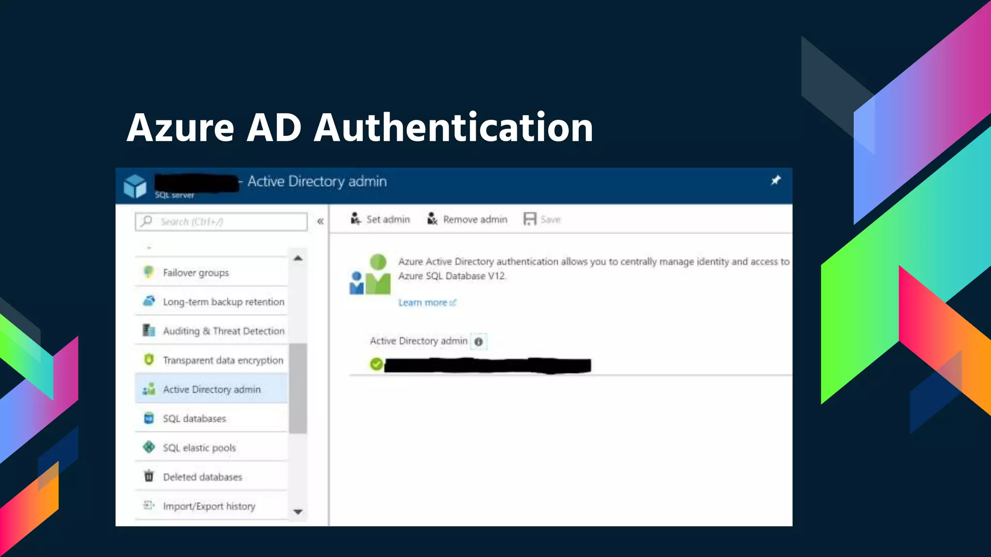Open Failover groups menu item
The height and width of the screenshot is (557, 991).
pyautogui.click(x=211, y=273)
